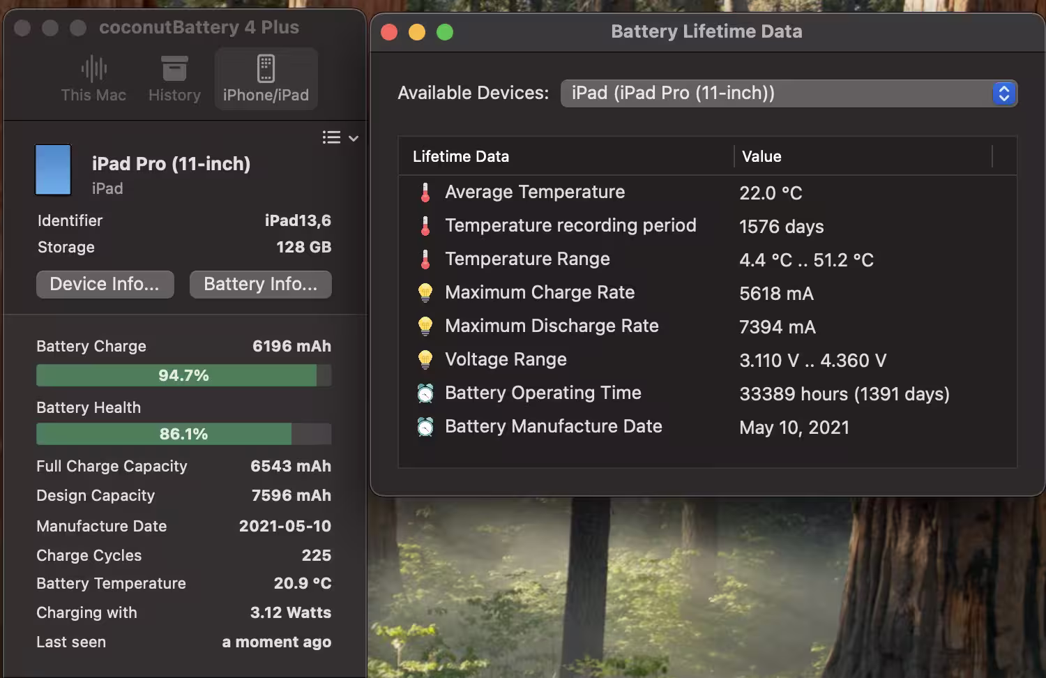The width and height of the screenshot is (1046, 678).
Task: Select the Voltage Range row label
Action: [506, 359]
